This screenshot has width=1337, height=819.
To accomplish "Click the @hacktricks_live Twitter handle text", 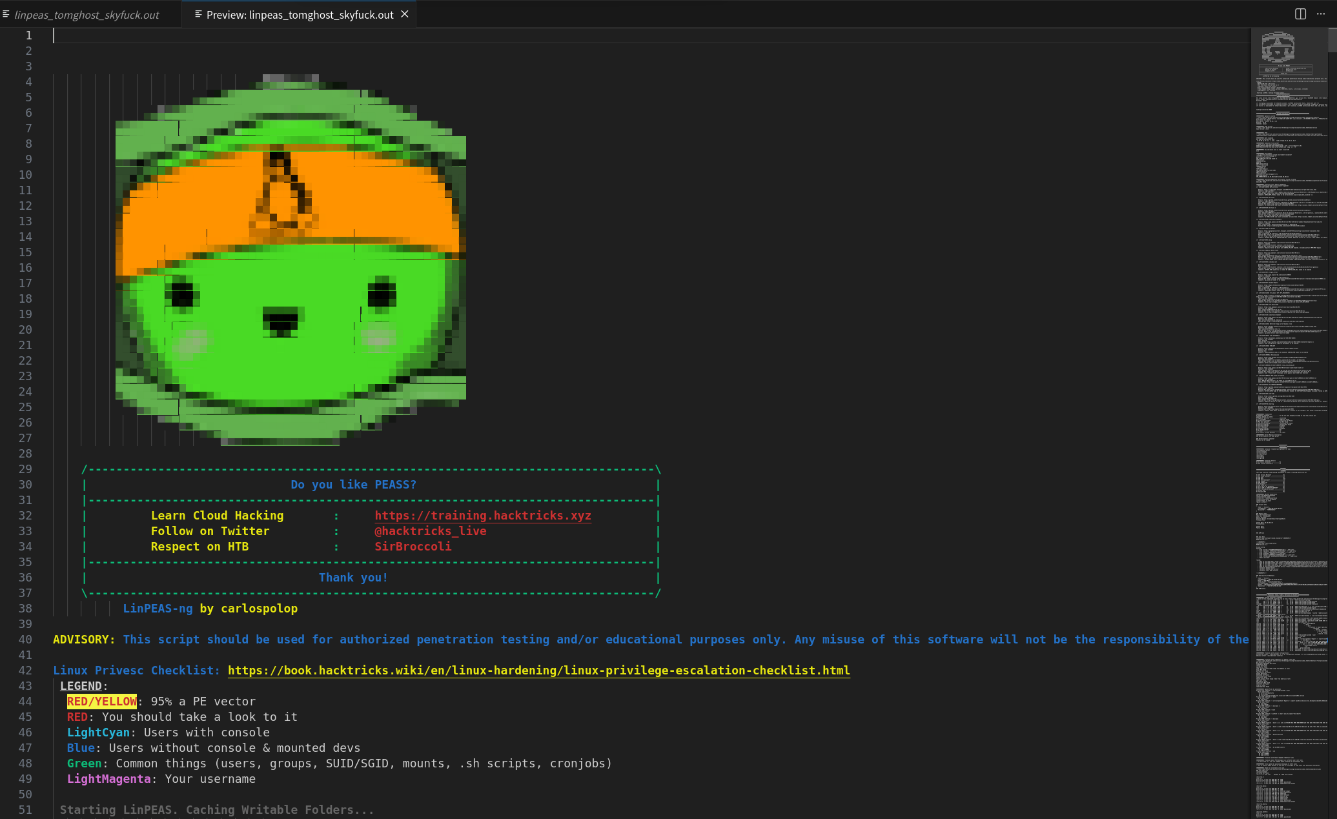I will 430,531.
